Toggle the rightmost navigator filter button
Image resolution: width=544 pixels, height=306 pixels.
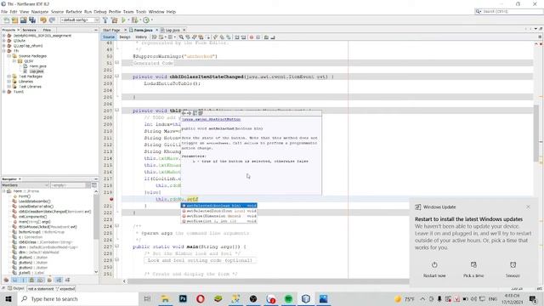coord(68,280)
